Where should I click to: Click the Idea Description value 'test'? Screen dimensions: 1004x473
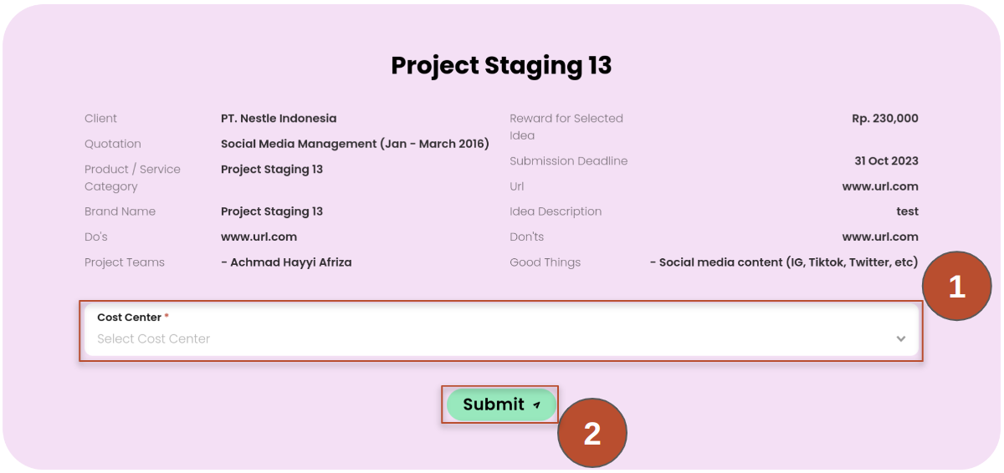coord(907,211)
